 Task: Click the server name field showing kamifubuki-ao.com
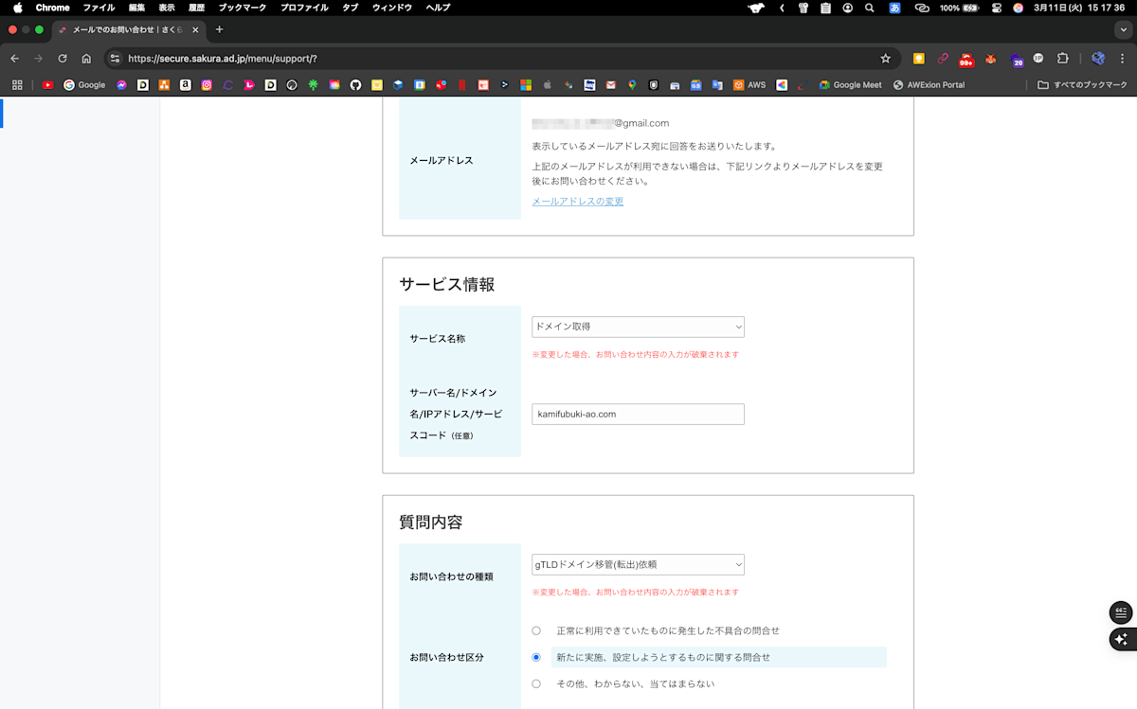pyautogui.click(x=637, y=414)
